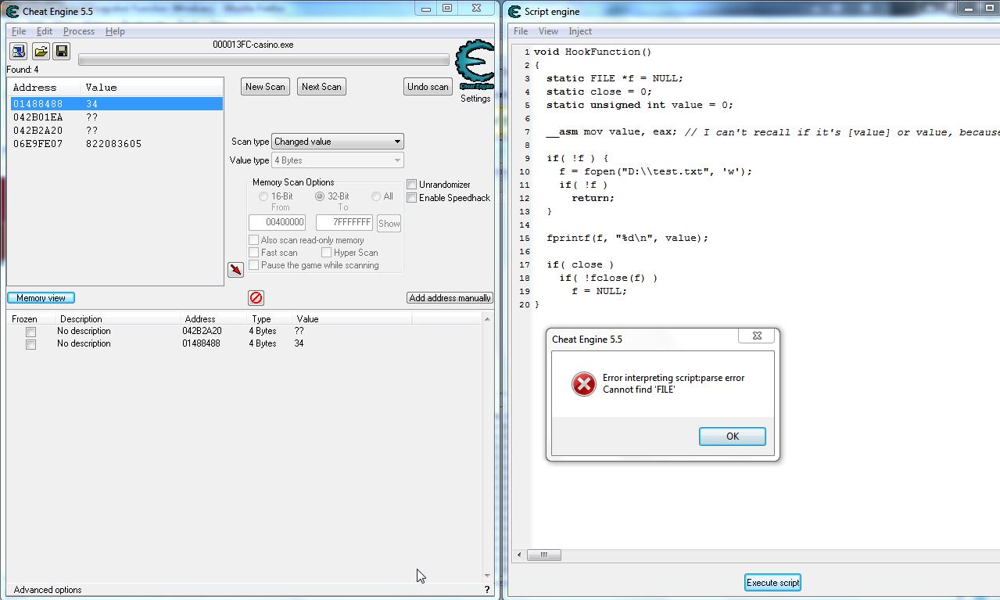Click the red no-entry stop icon
Image resolution: width=1000 pixels, height=600 pixels.
click(x=256, y=298)
